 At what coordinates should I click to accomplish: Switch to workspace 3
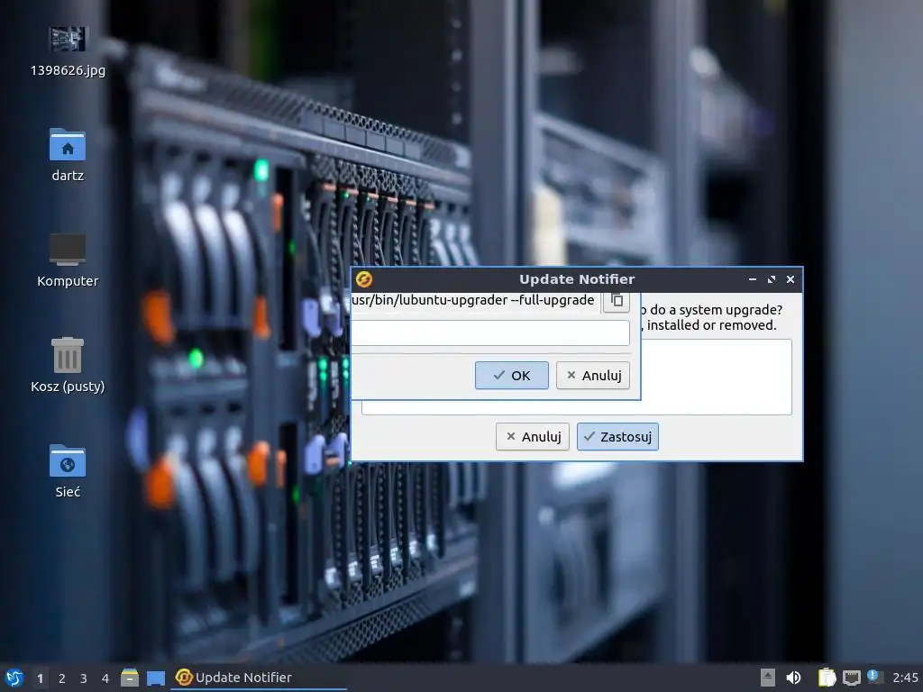tap(84, 678)
